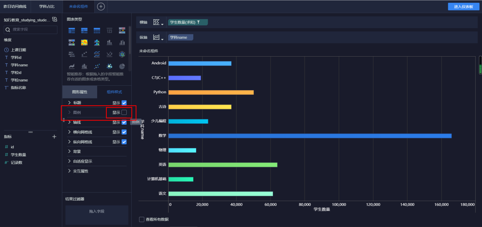Viewport: 482px width, 227px height.
Task: Select the partitioned line chart type
Action: (97, 54)
